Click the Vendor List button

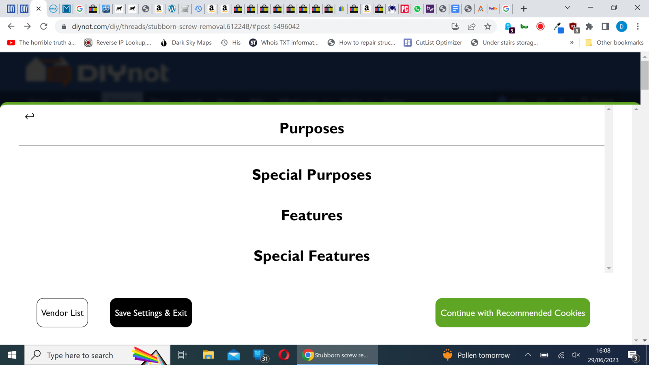click(x=62, y=313)
